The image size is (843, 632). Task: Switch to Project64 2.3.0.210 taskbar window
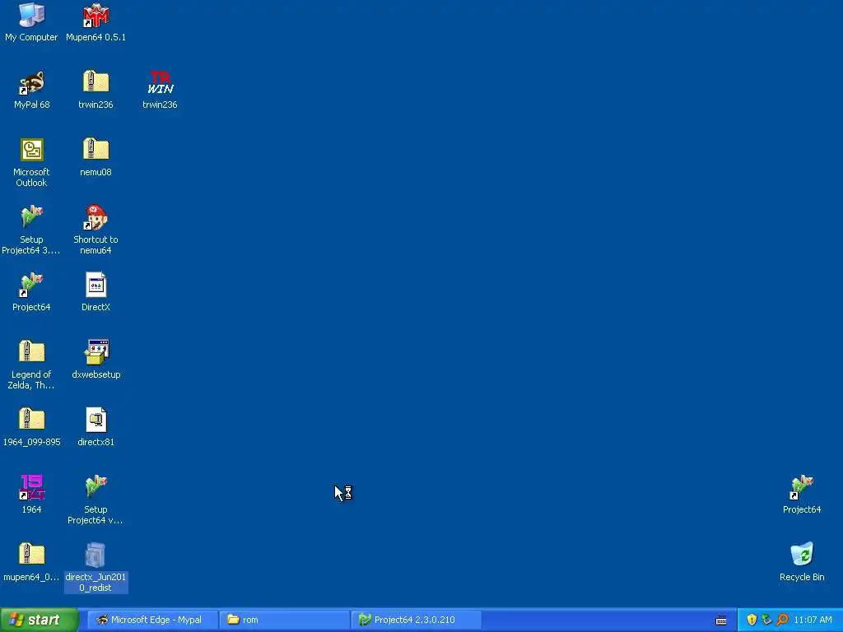pos(416,620)
